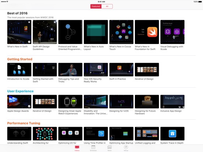Tap the star on Swift API Design Guidelines
The image size is (203, 152).
point(55,22)
